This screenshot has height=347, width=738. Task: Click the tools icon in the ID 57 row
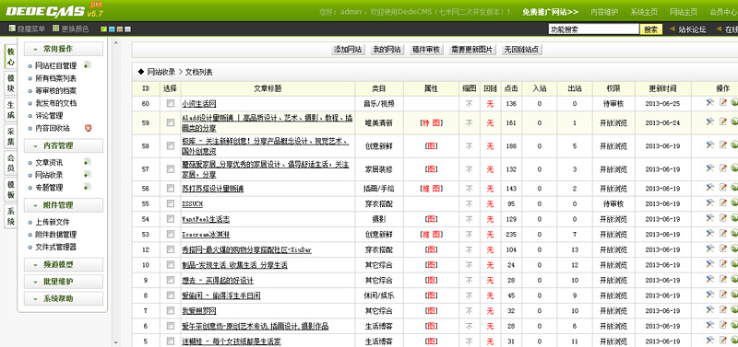click(x=710, y=168)
